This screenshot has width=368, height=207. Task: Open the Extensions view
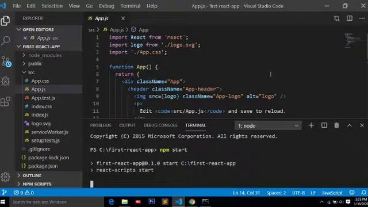(5, 102)
